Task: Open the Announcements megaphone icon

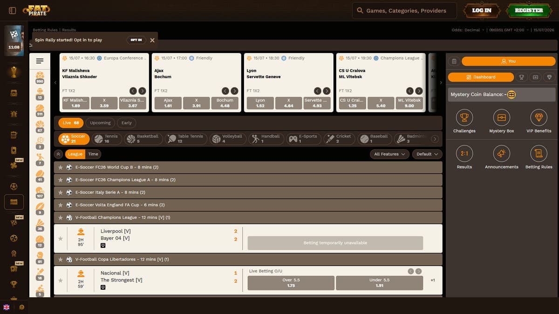Action: pos(502,154)
